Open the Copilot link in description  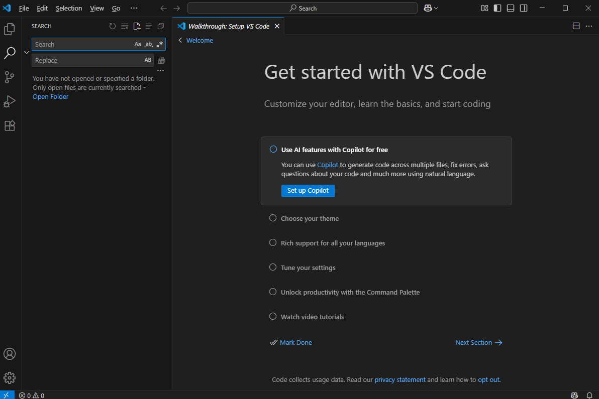pyautogui.click(x=327, y=165)
